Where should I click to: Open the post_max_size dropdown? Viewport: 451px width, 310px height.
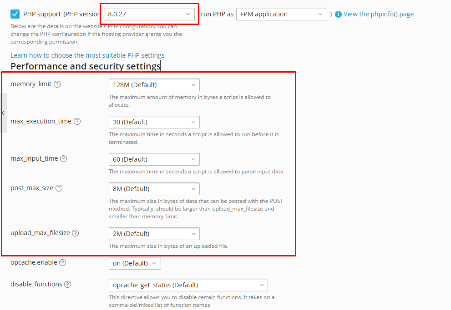154,188
